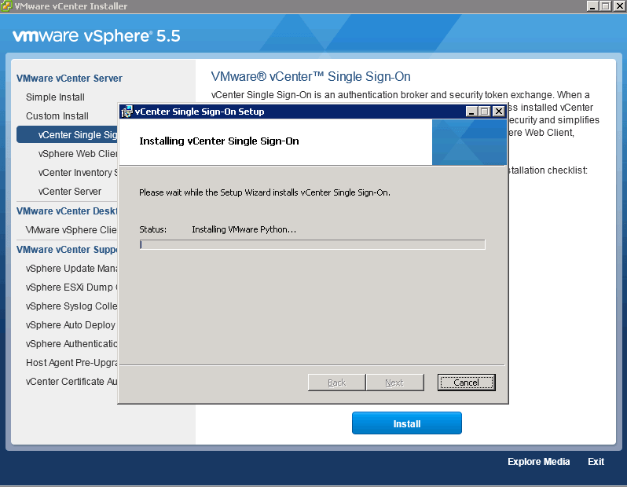Click the Installing vCenter Single Sign-On header
Image resolution: width=627 pixels, height=487 pixels.
pyautogui.click(x=219, y=141)
